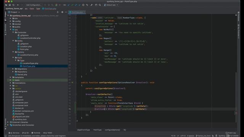Click 'Type' in the navigation breadcrumb
This screenshot has height=137, width=244.
click(38, 8)
